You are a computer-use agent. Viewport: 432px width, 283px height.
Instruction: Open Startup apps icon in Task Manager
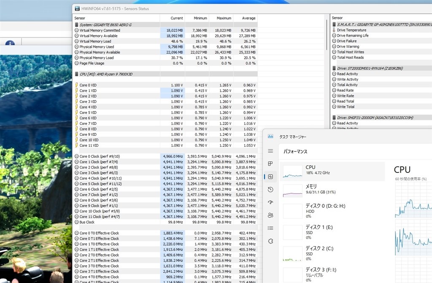pos(270,202)
